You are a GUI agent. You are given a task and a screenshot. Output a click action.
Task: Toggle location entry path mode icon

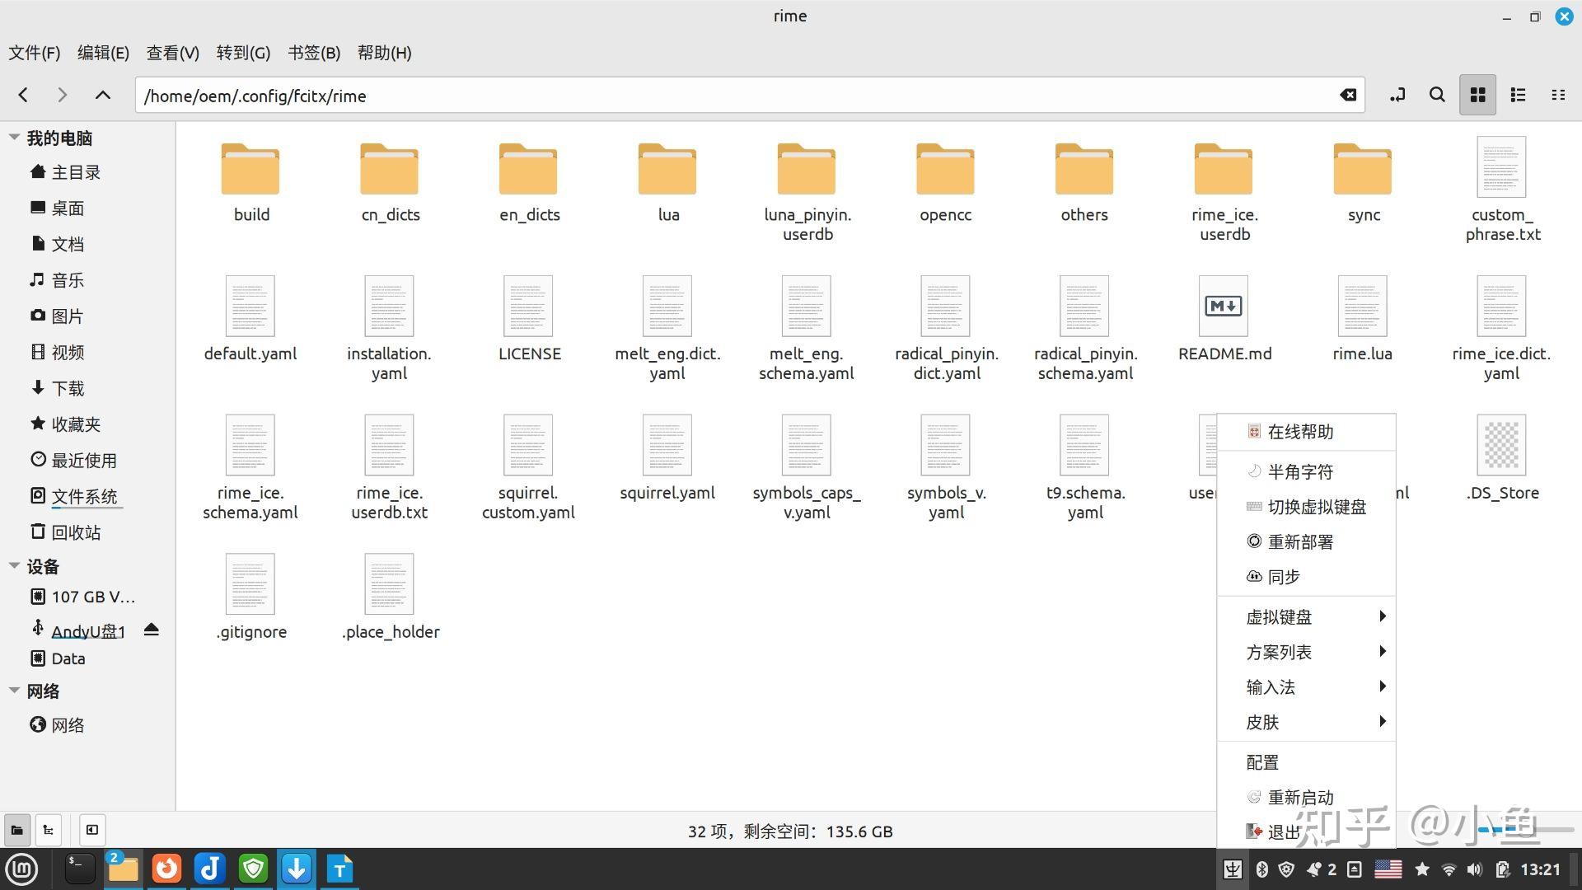(x=1397, y=95)
